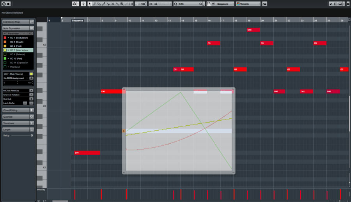Click the MIDI Learn icon beside No MIDI Assignment
The image size is (351, 202).
pyautogui.click(x=31, y=78)
